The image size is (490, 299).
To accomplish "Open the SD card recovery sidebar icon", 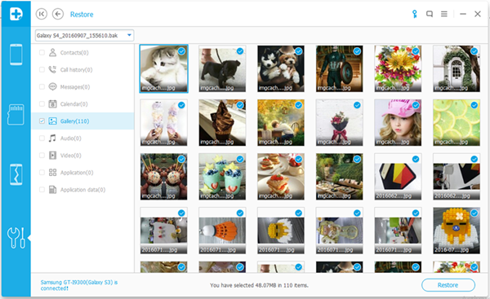I will click(x=16, y=114).
